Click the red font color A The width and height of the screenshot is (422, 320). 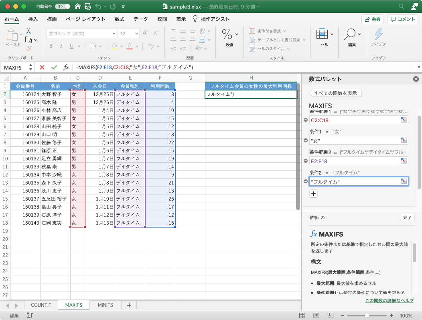tap(130, 46)
